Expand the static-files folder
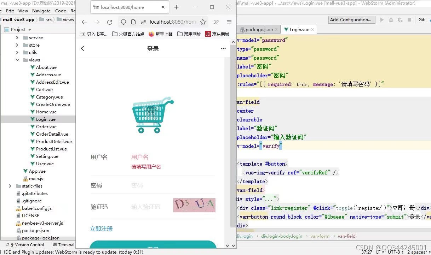Screen dimensions: 431x255 [x=10, y=186]
